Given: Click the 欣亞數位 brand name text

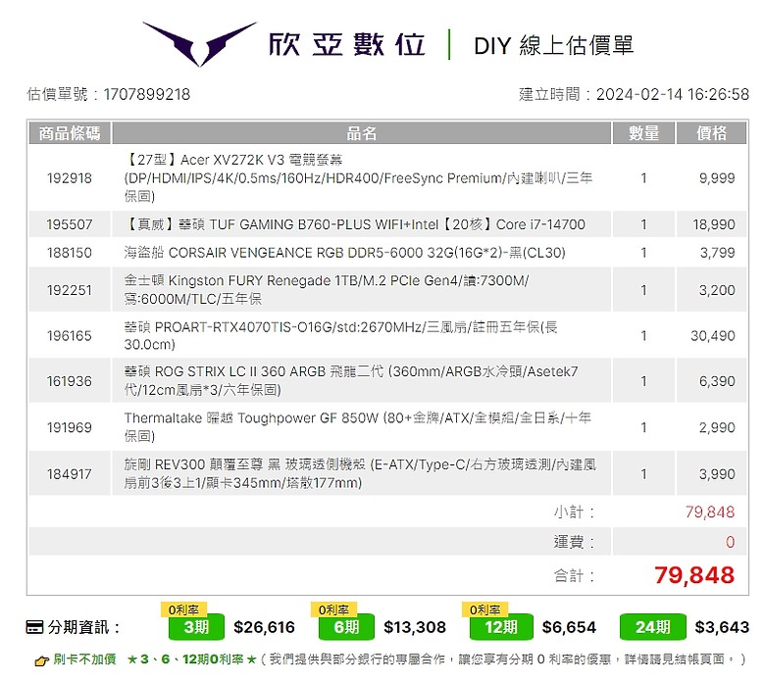Looking at the screenshot, I should (347, 45).
